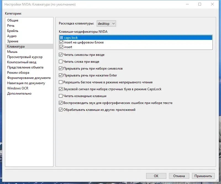Apply changes with Применить button

[x=203, y=176]
